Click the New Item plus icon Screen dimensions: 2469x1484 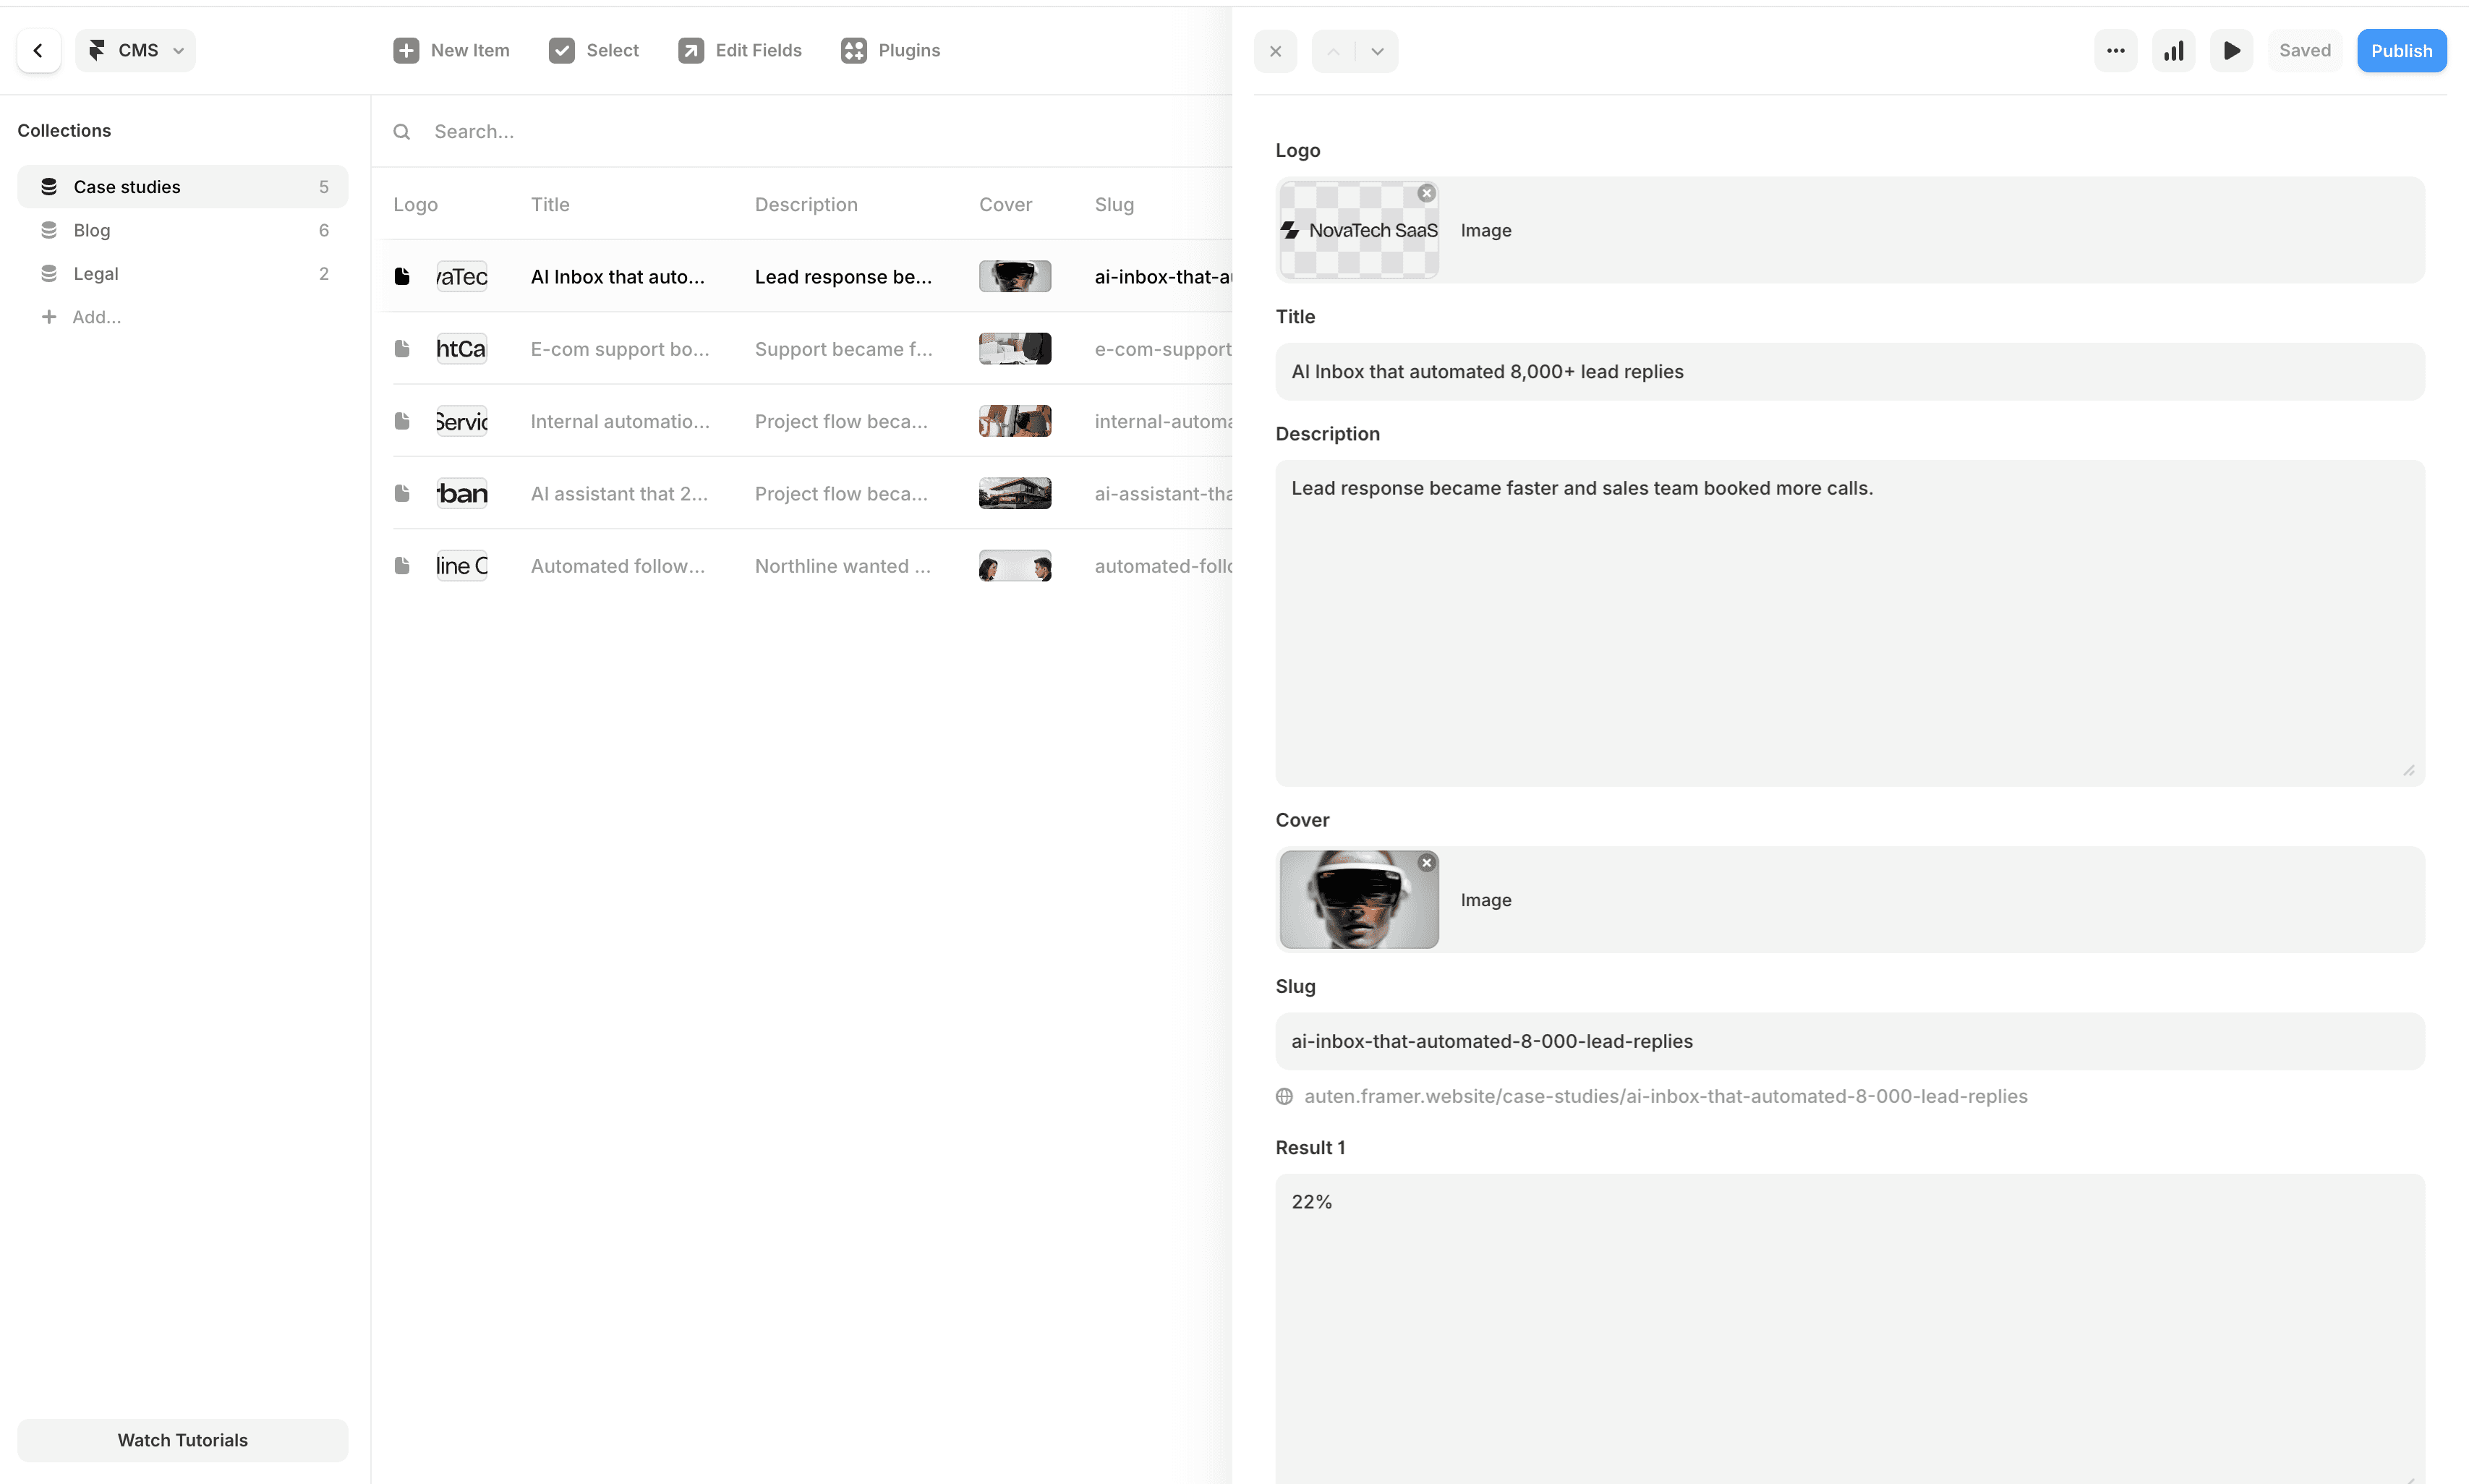pos(405,50)
